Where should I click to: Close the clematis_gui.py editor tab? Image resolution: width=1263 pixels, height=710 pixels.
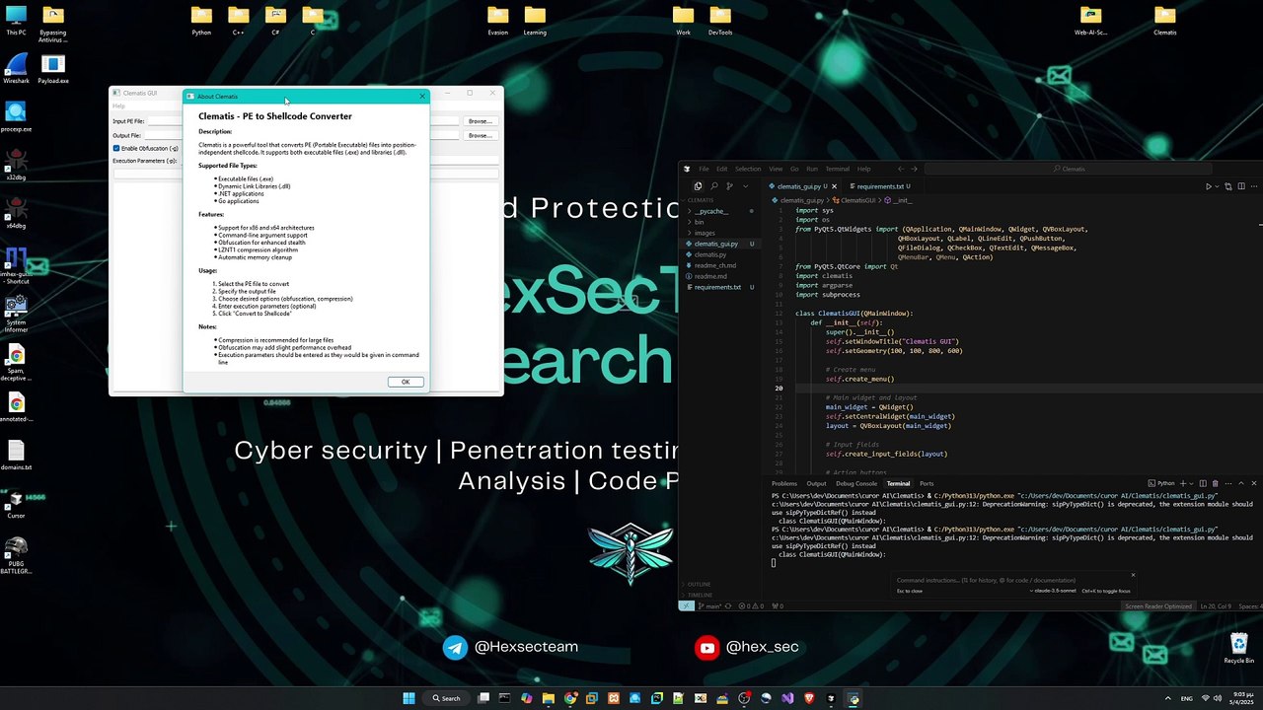[x=834, y=186]
